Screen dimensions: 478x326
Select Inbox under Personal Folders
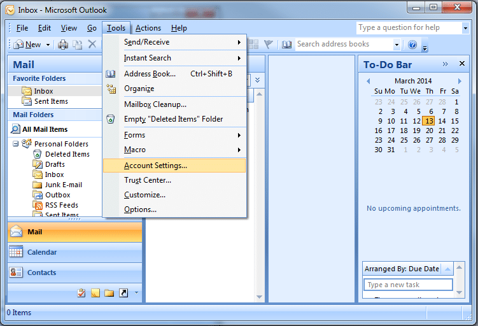point(54,174)
